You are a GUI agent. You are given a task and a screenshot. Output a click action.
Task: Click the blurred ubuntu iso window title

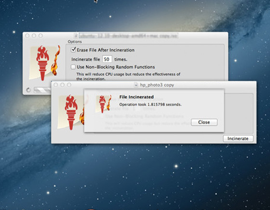(128, 36)
